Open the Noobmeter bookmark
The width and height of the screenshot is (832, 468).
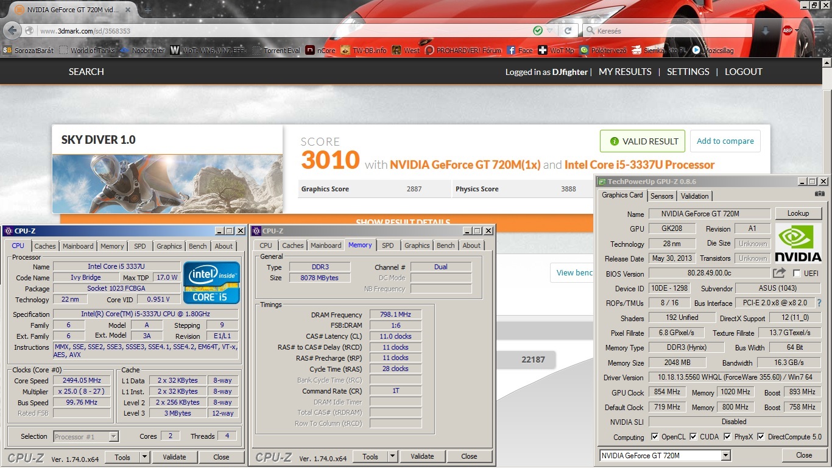pyautogui.click(x=143, y=51)
